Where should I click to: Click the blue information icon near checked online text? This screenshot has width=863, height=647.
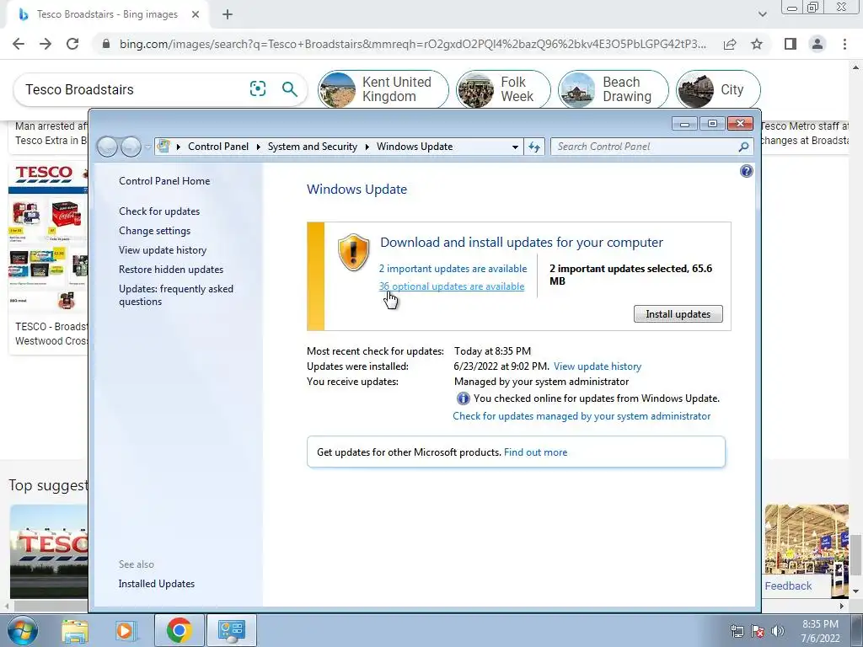pyautogui.click(x=463, y=398)
